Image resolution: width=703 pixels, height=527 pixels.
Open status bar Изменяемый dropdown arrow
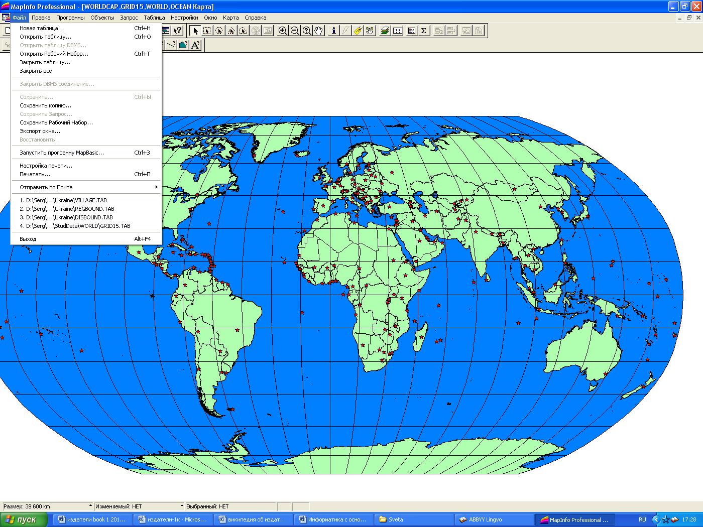182,506
